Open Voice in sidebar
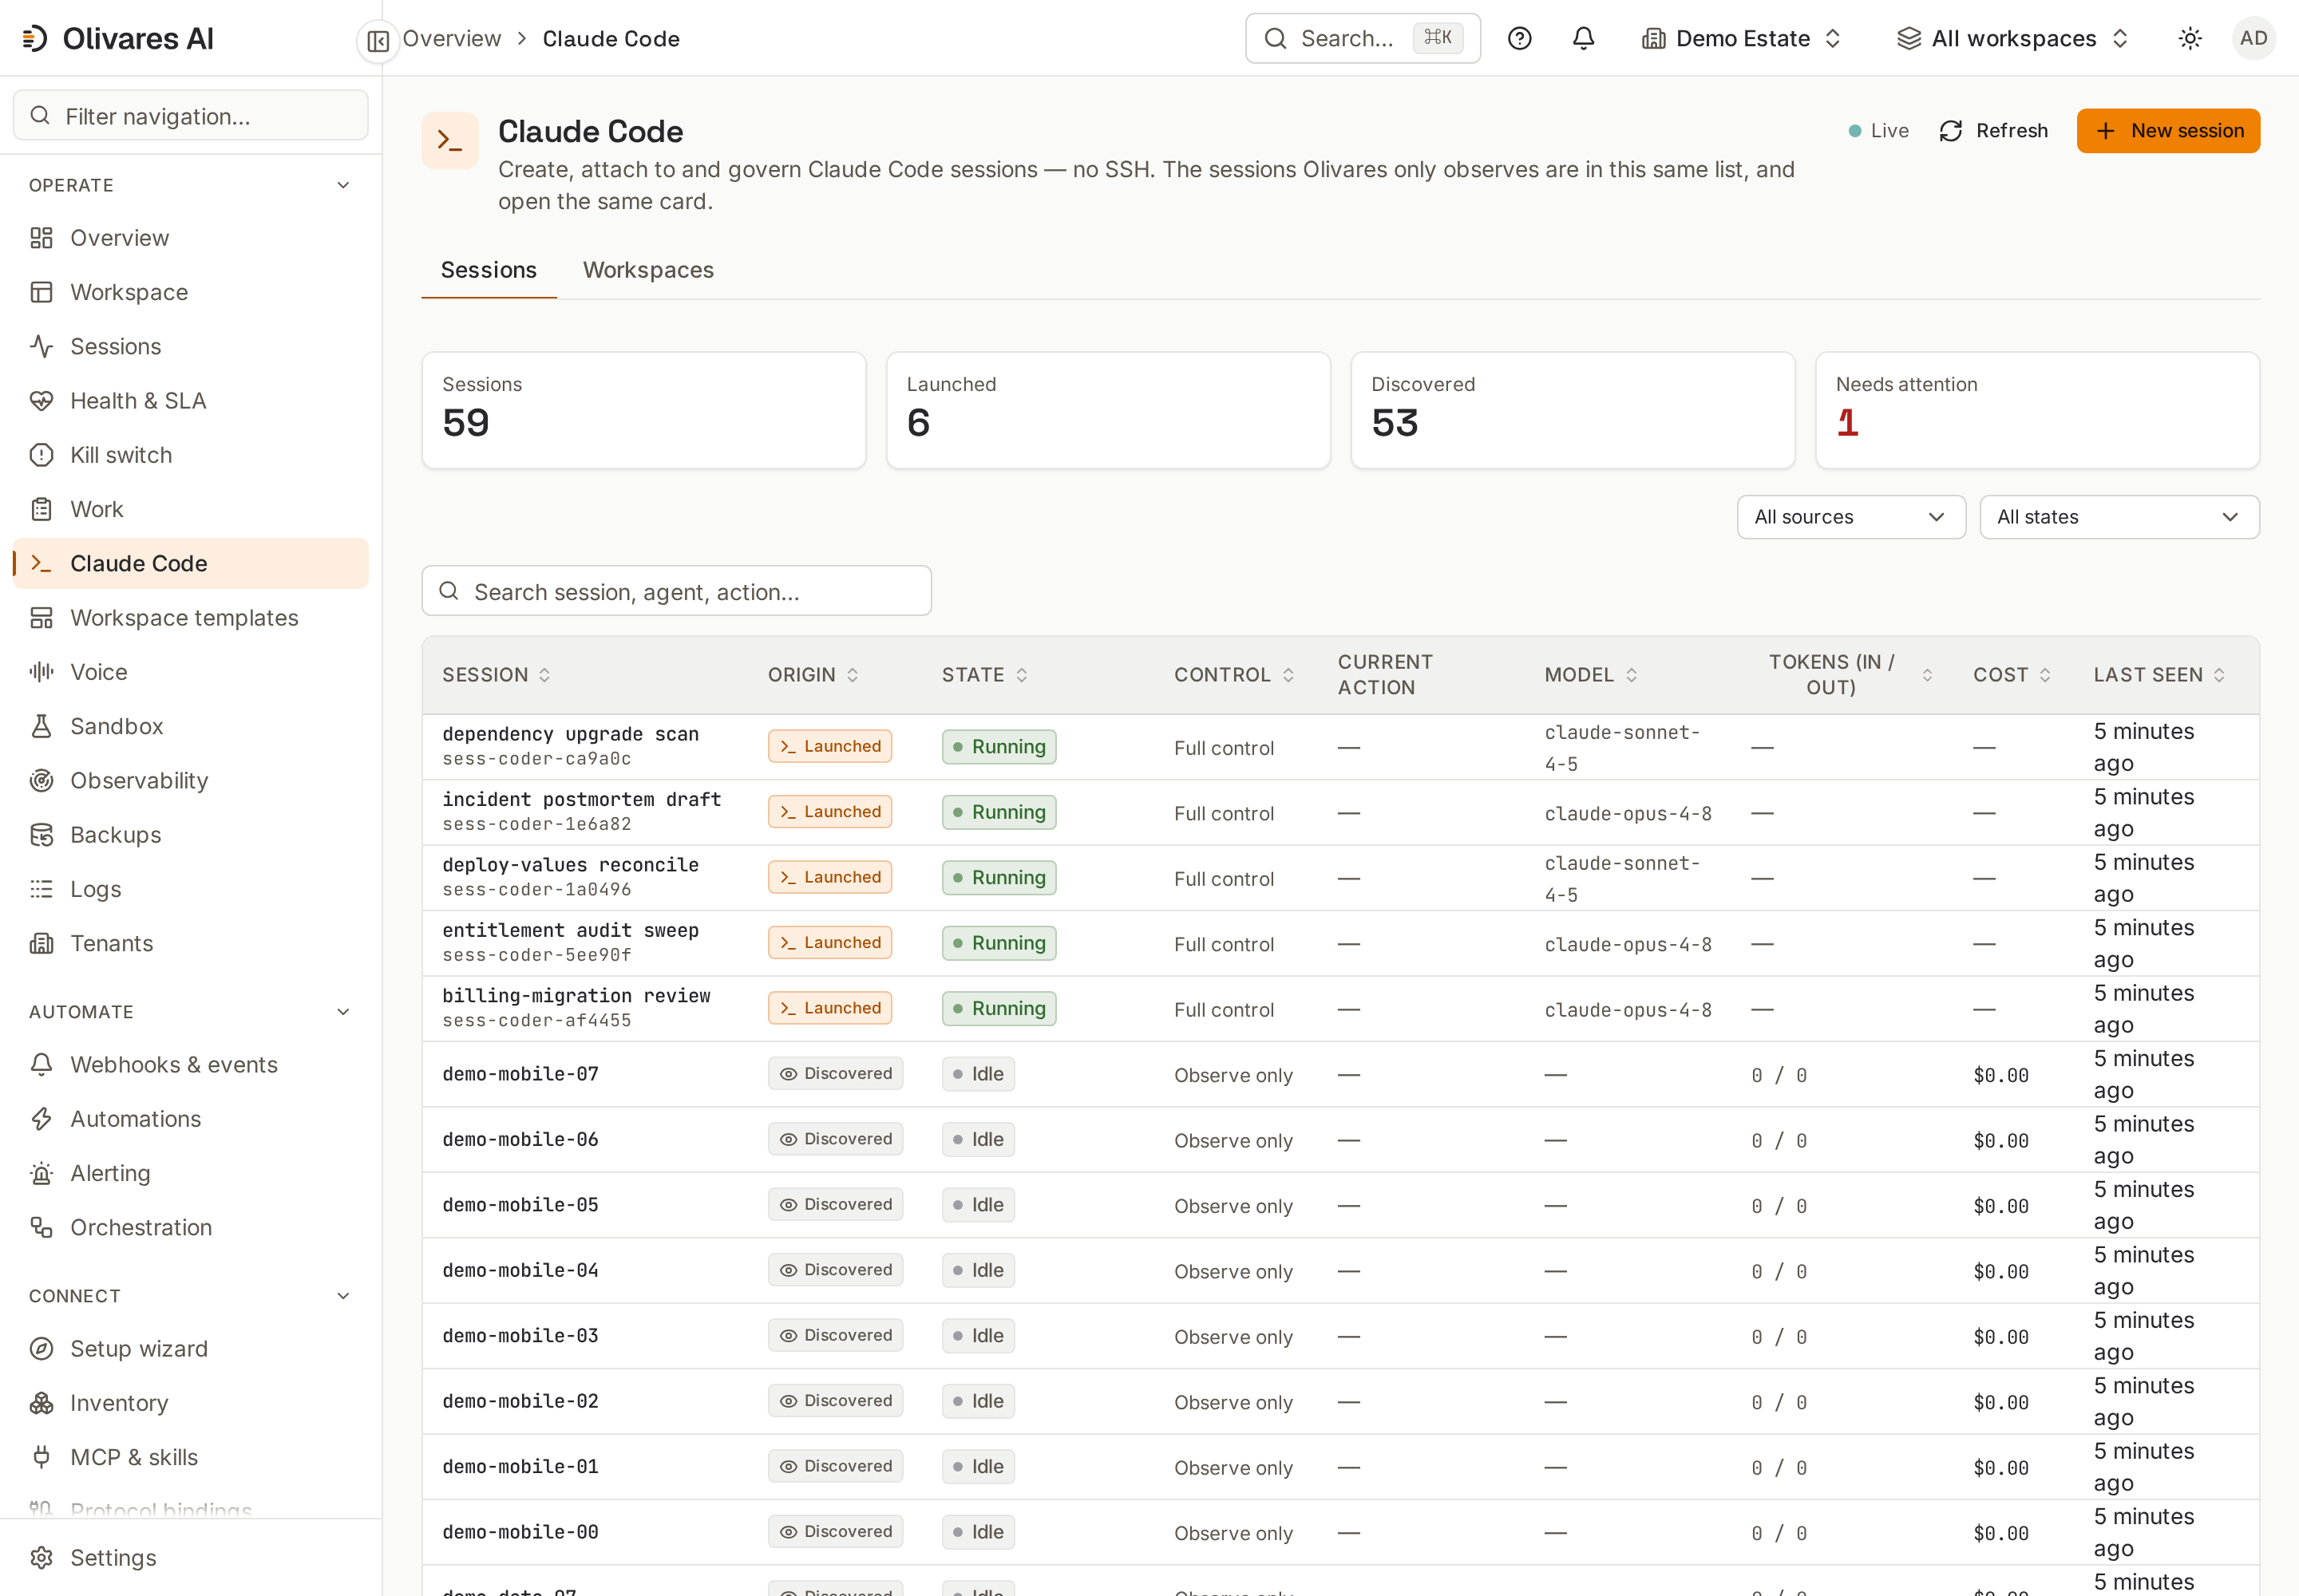Viewport: 2299px width, 1596px height. 190,672
